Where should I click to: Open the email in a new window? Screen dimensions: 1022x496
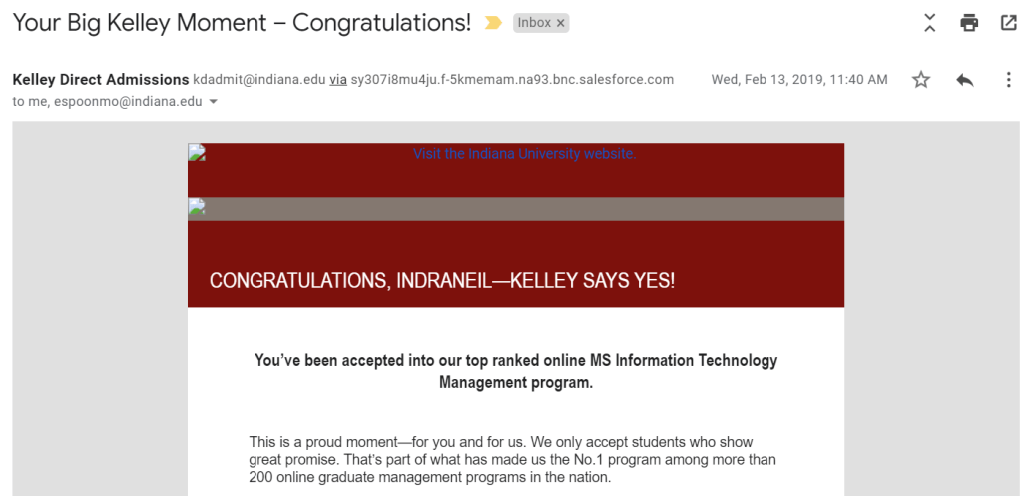[x=1008, y=23]
